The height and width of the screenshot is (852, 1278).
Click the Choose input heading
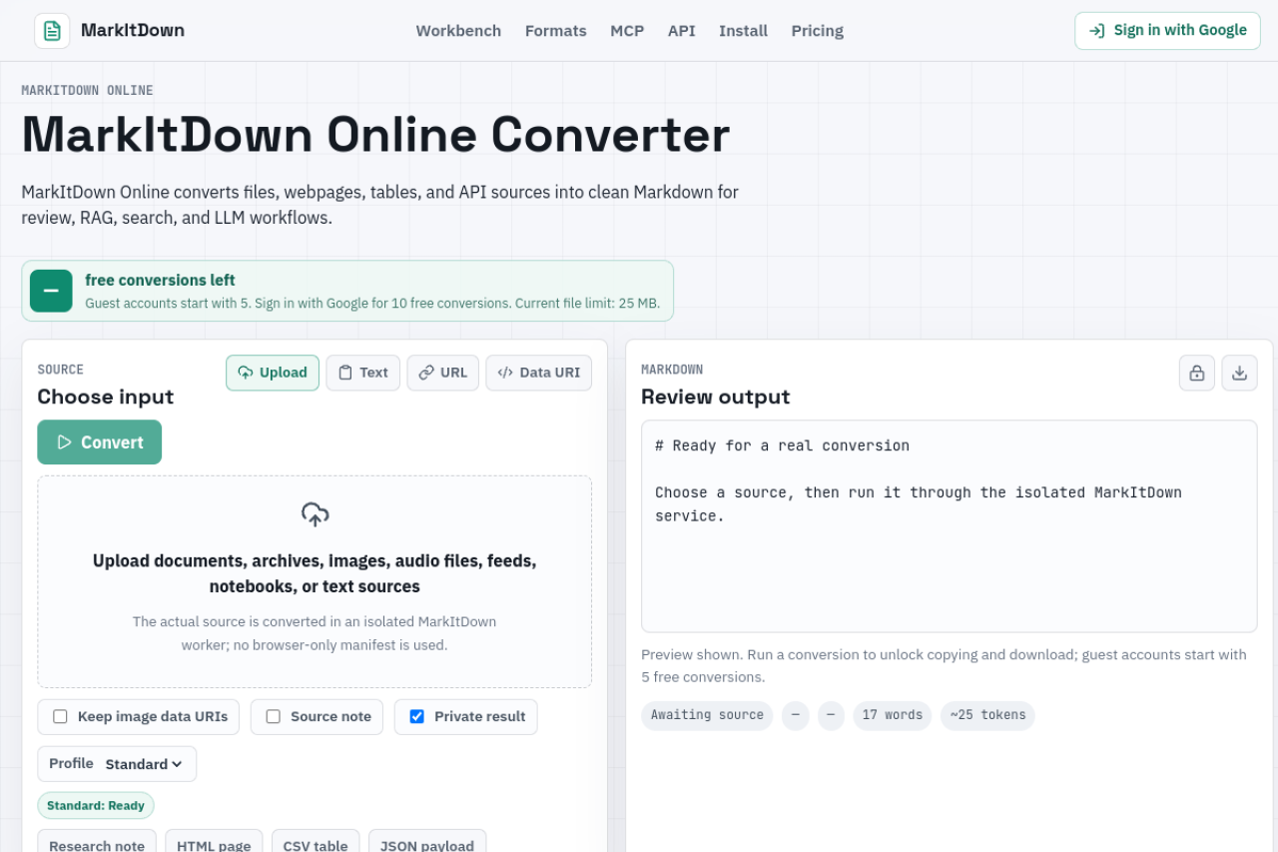click(106, 397)
